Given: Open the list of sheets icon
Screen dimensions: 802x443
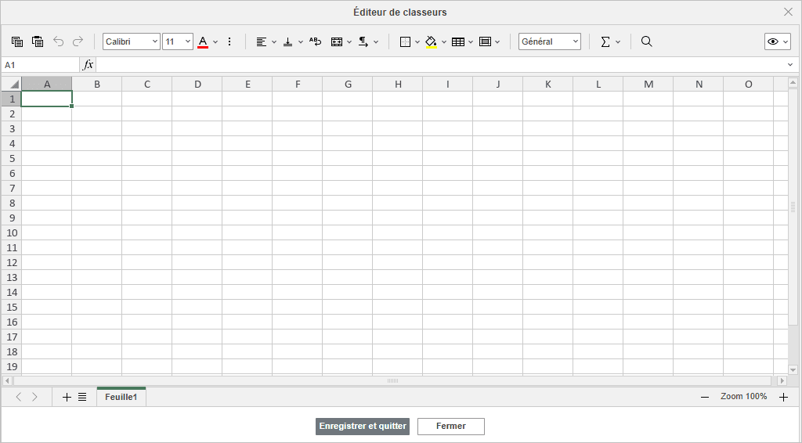Looking at the screenshot, I should [82, 397].
